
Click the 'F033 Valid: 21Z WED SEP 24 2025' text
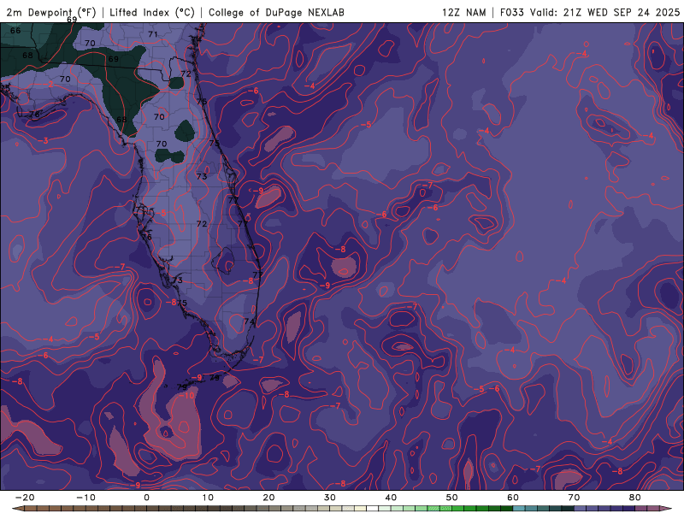[590, 12]
